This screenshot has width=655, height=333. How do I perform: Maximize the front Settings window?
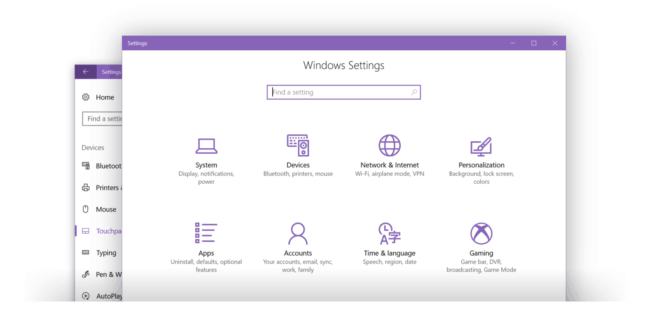534,43
